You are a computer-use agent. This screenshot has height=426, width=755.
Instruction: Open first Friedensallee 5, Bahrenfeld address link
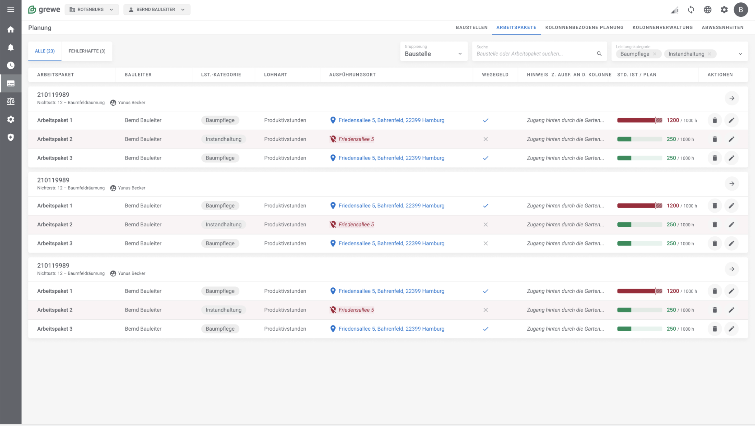[391, 120]
